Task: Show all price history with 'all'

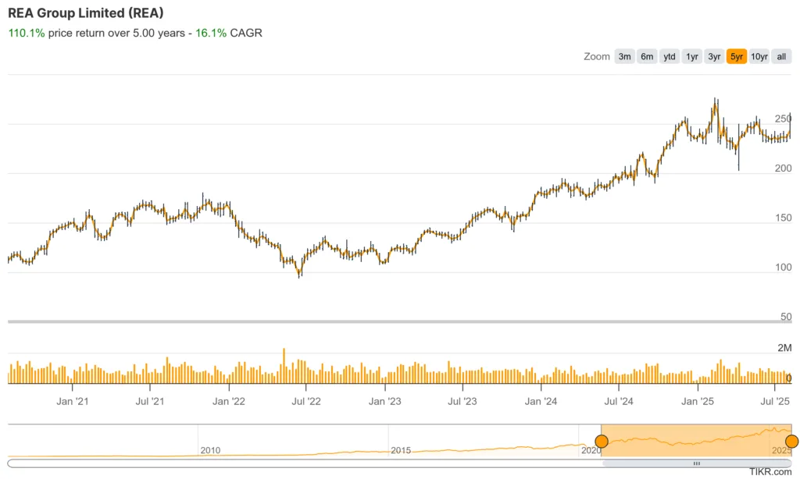Action: pos(781,56)
